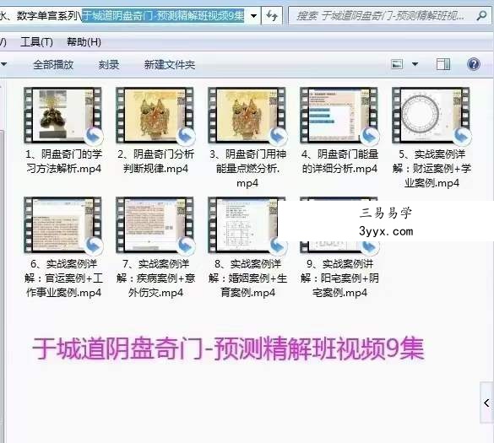494x443 pixels.
Task: Expand the view options dropdown arrow
Action: 415,64
